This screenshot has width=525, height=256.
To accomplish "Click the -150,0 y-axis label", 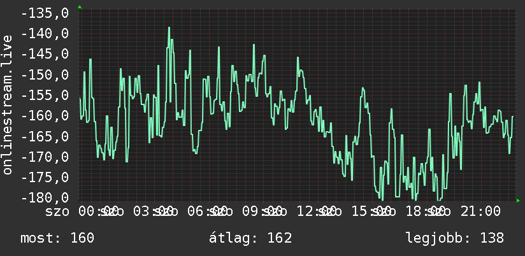I will tap(45, 75).
